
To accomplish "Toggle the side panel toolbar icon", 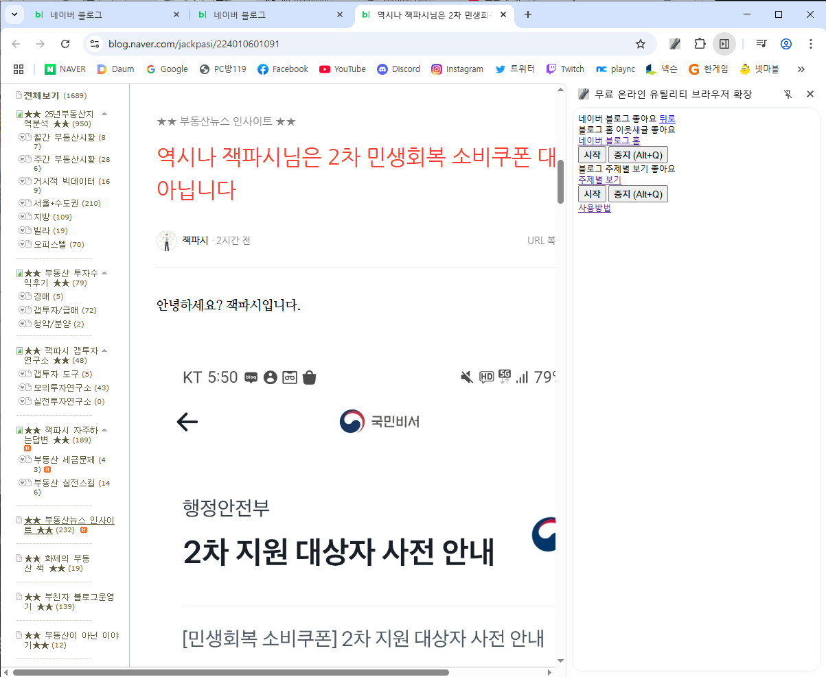I will pos(724,44).
